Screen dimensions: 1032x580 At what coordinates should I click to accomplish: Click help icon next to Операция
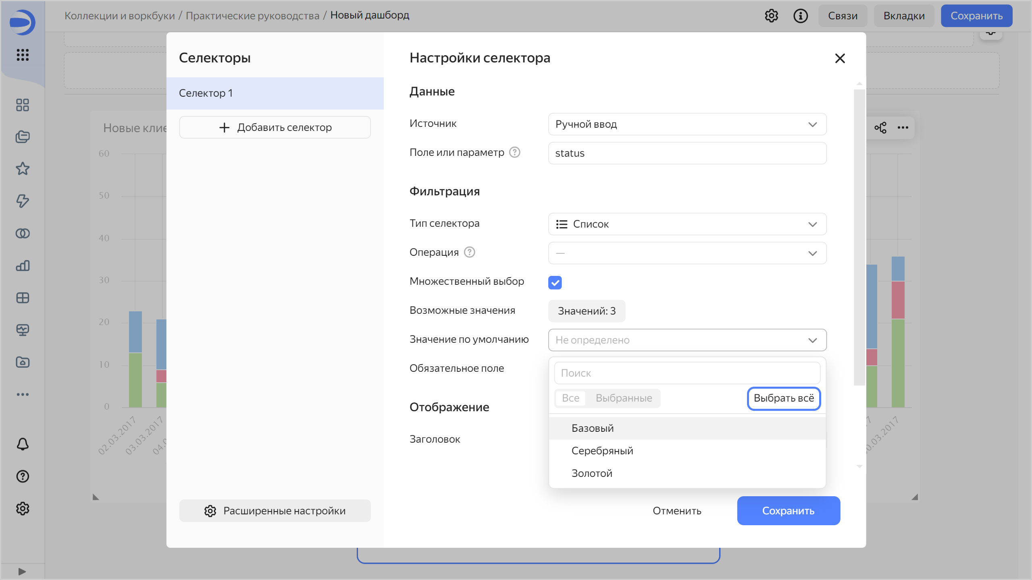pyautogui.click(x=470, y=252)
